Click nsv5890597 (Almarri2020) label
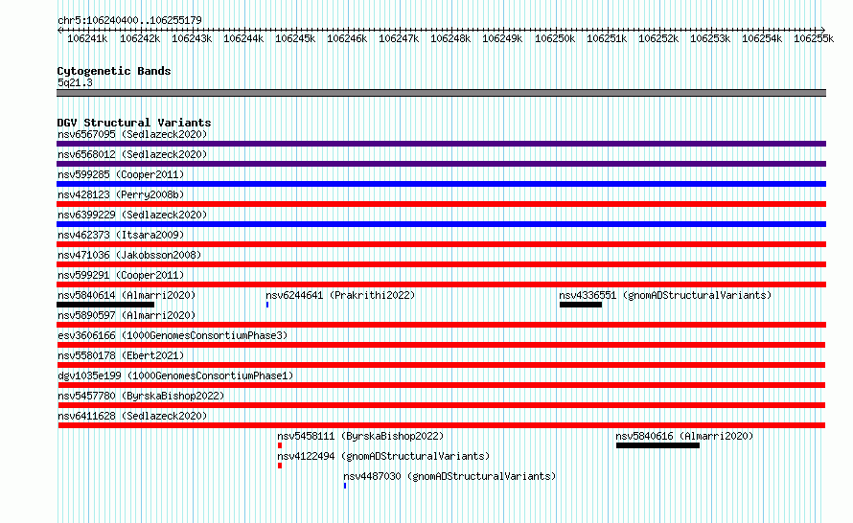 point(127,315)
